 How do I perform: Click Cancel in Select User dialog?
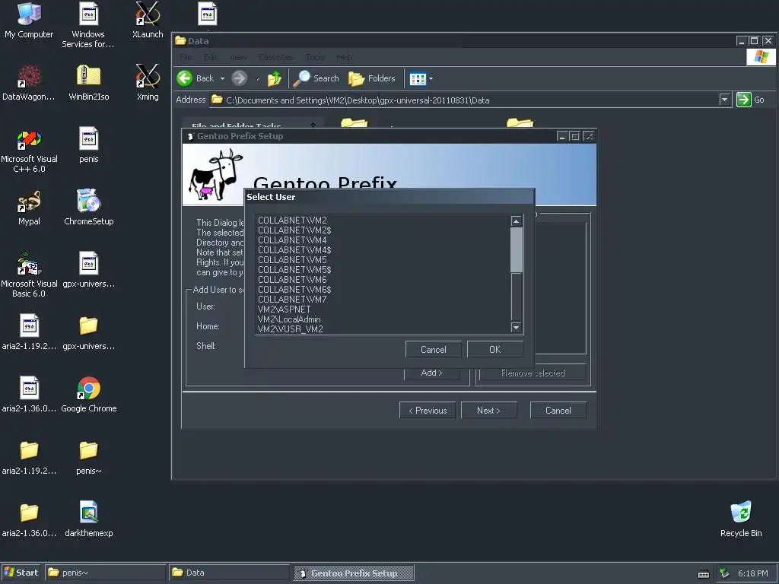(433, 350)
